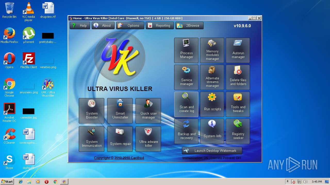The height and width of the screenshot is (185, 330).
Task: Show hidden tray icons arrow
Action: tap(287, 182)
